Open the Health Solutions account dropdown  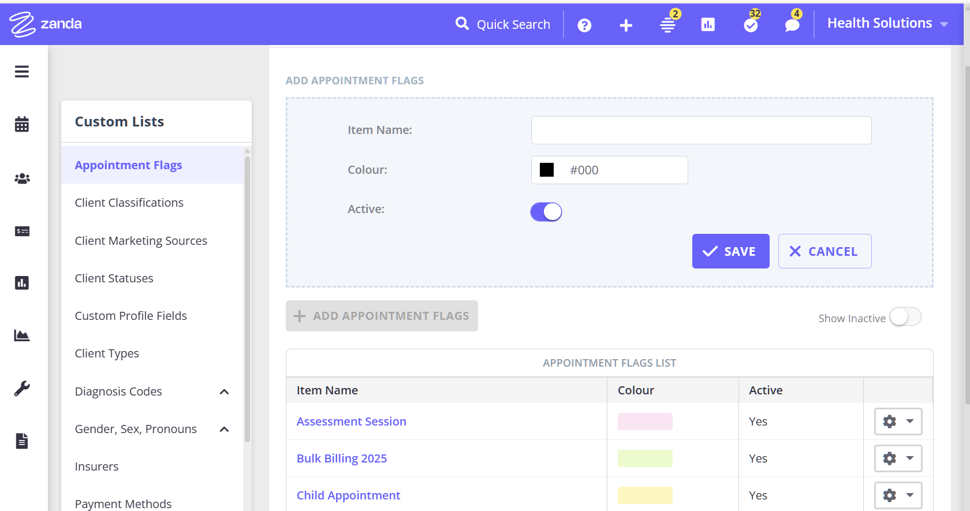coord(887,24)
